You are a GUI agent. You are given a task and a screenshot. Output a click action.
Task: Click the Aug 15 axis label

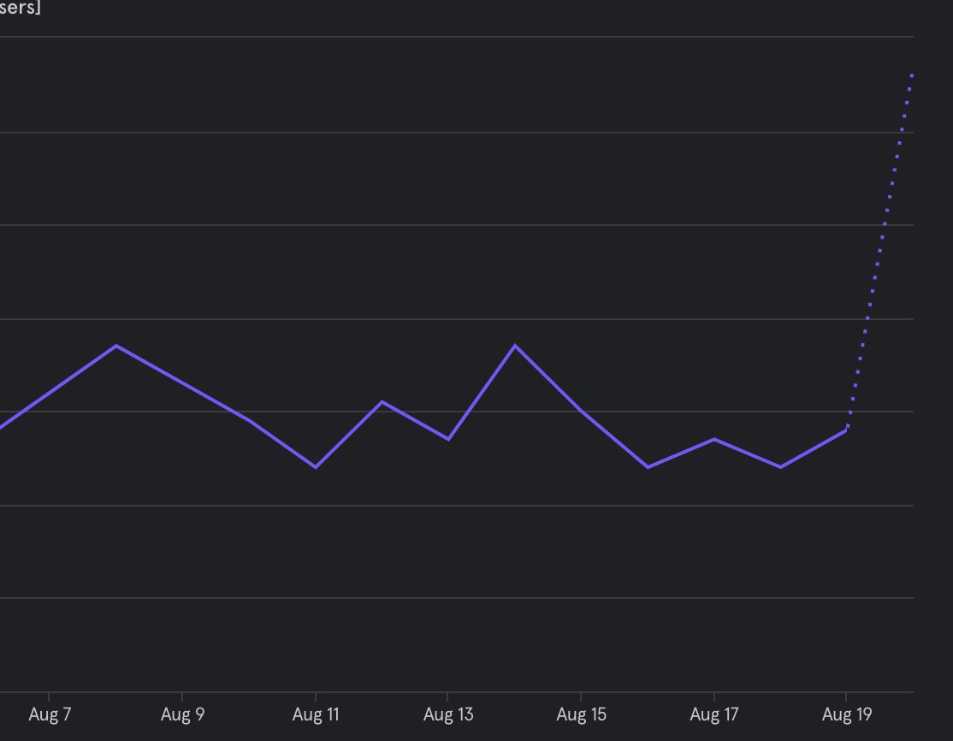pyautogui.click(x=581, y=714)
